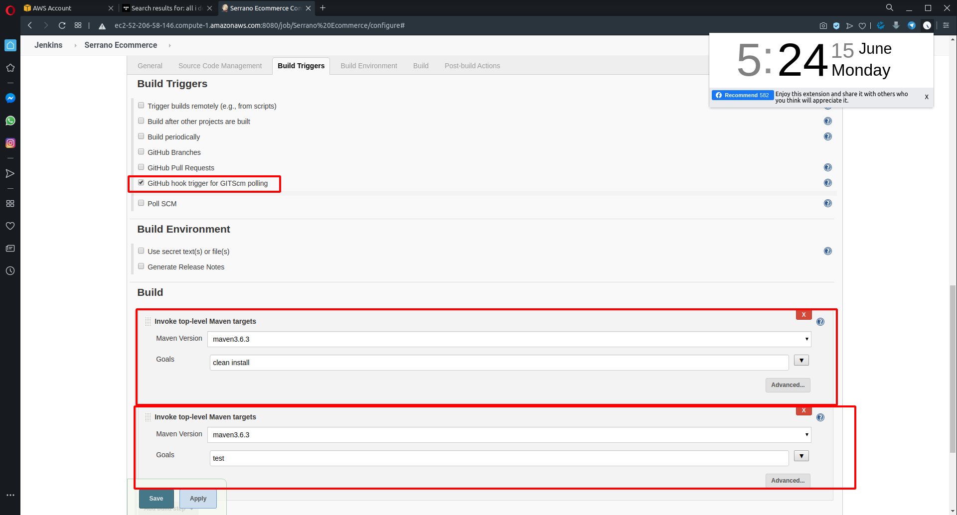Delete the test Maven build step
The width and height of the screenshot is (957, 515).
point(803,410)
